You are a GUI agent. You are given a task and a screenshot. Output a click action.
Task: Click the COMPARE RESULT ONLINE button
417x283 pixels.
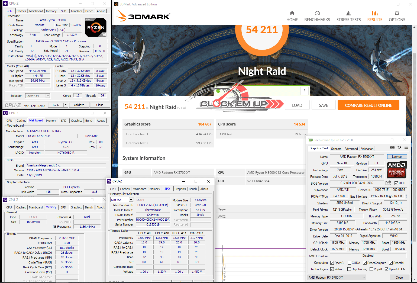click(x=368, y=105)
